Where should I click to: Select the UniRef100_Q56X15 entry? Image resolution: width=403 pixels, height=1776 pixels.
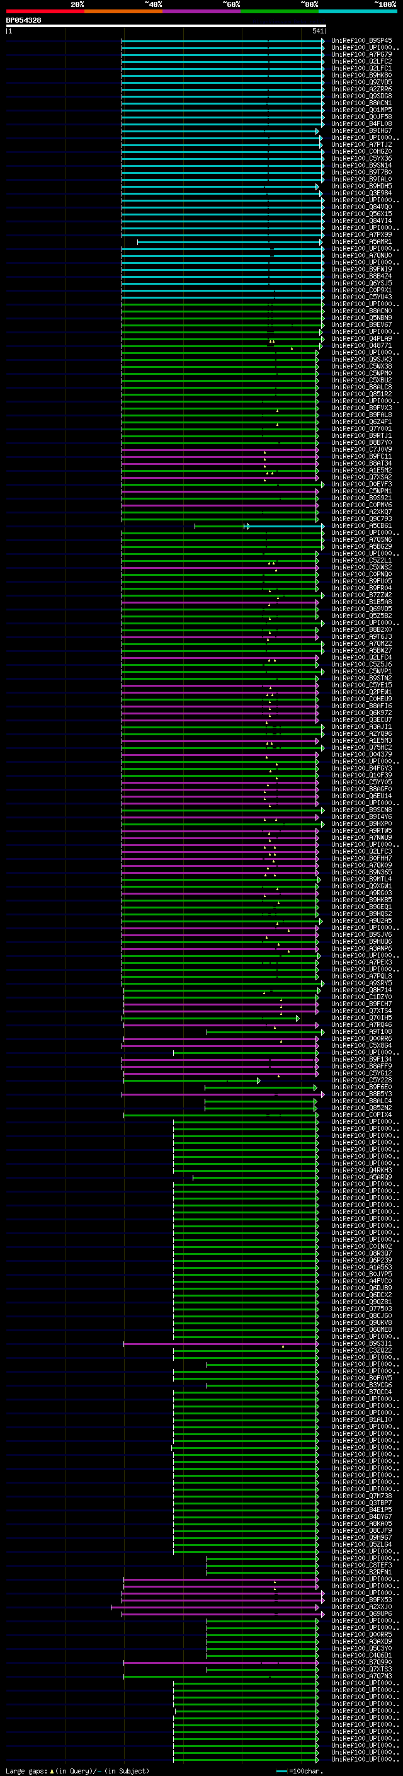361,214
